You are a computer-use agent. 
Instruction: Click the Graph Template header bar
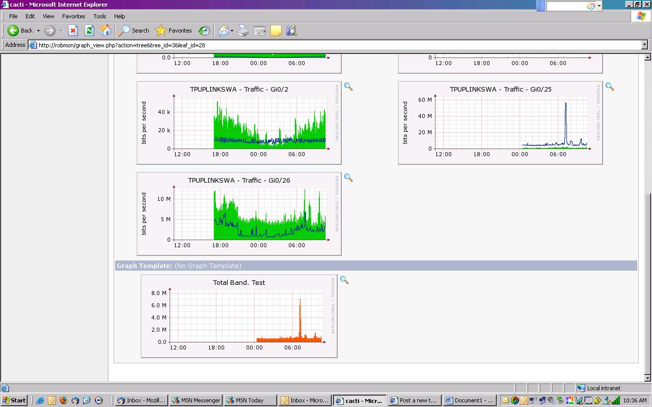[x=376, y=266]
